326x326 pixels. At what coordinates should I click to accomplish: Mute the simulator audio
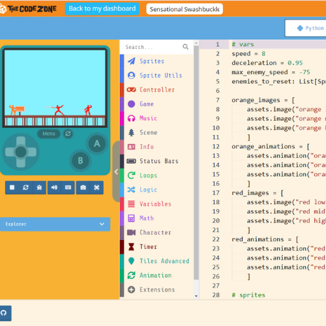point(54,187)
